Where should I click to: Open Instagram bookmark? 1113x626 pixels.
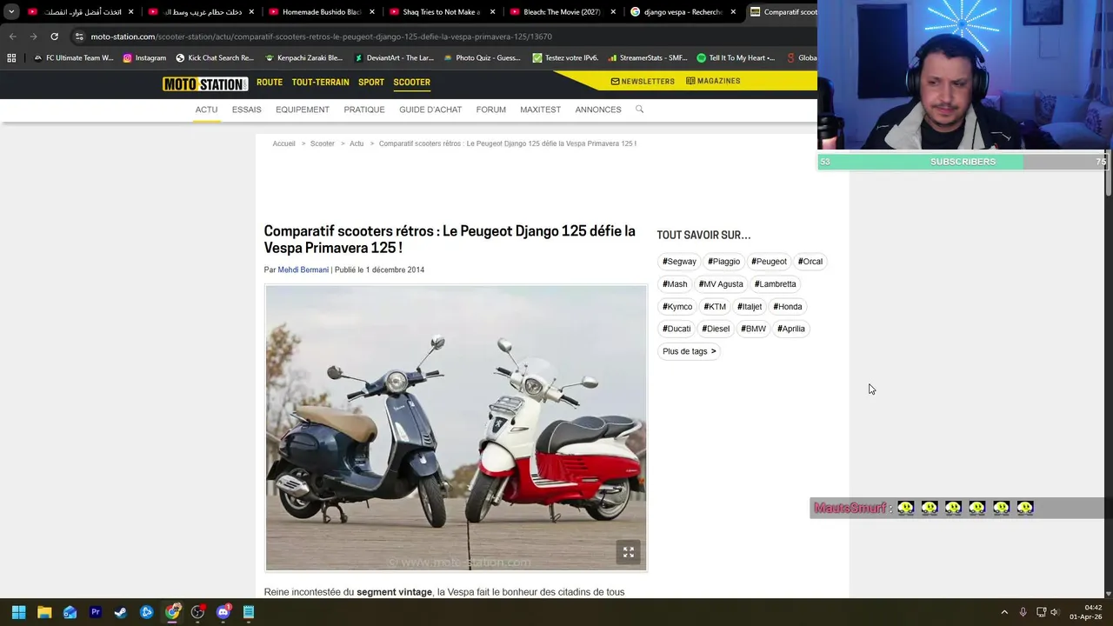(144, 58)
